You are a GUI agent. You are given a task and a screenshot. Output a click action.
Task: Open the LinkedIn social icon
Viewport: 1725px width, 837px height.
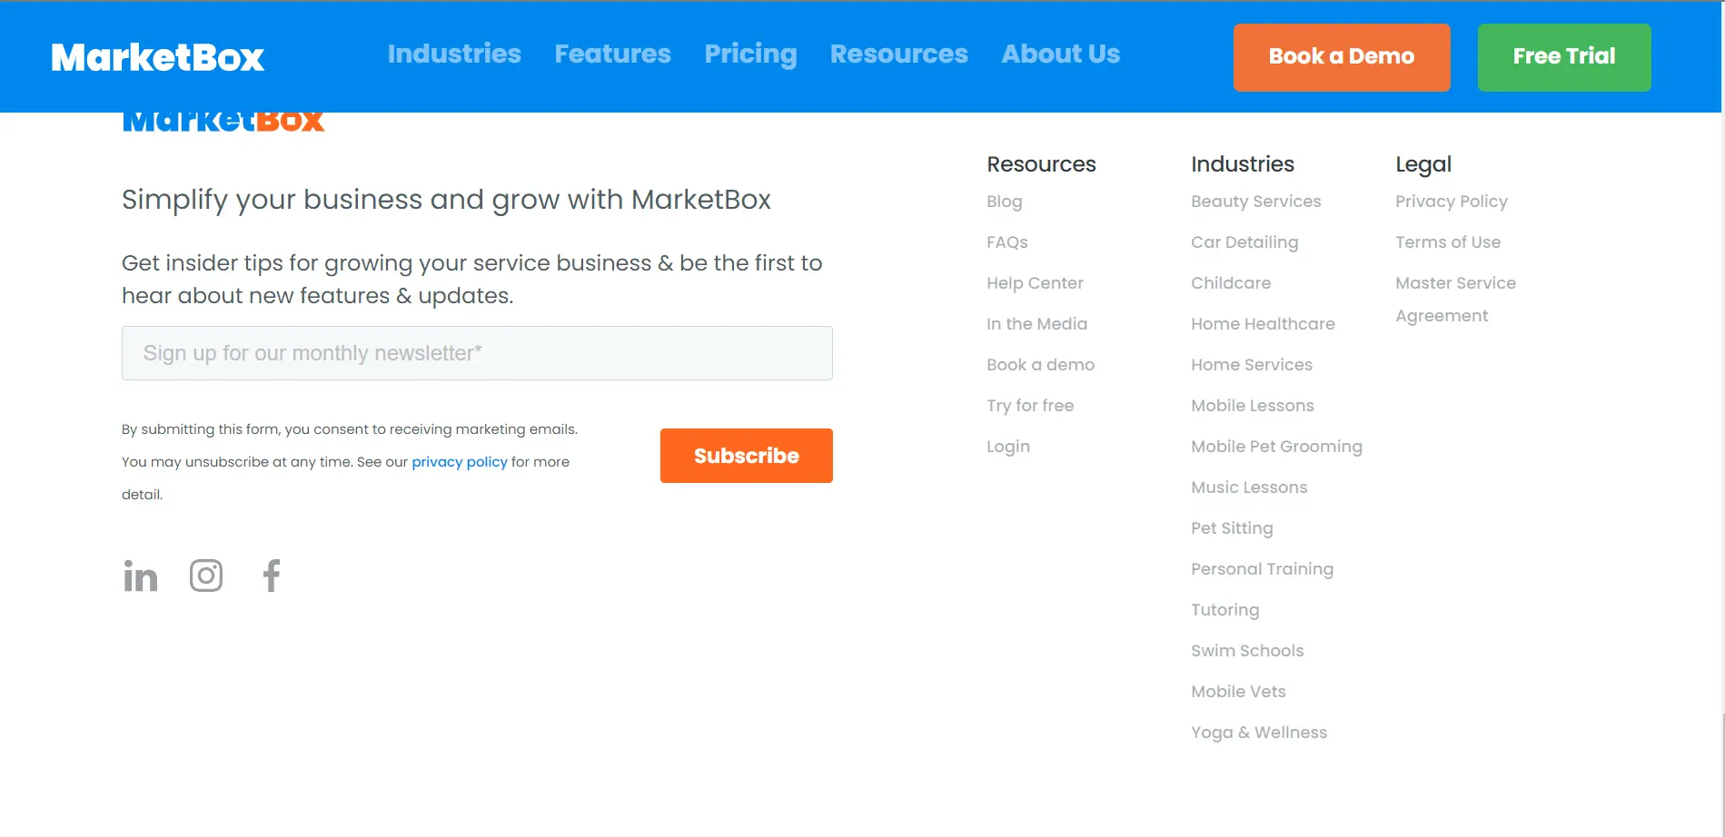tap(141, 576)
